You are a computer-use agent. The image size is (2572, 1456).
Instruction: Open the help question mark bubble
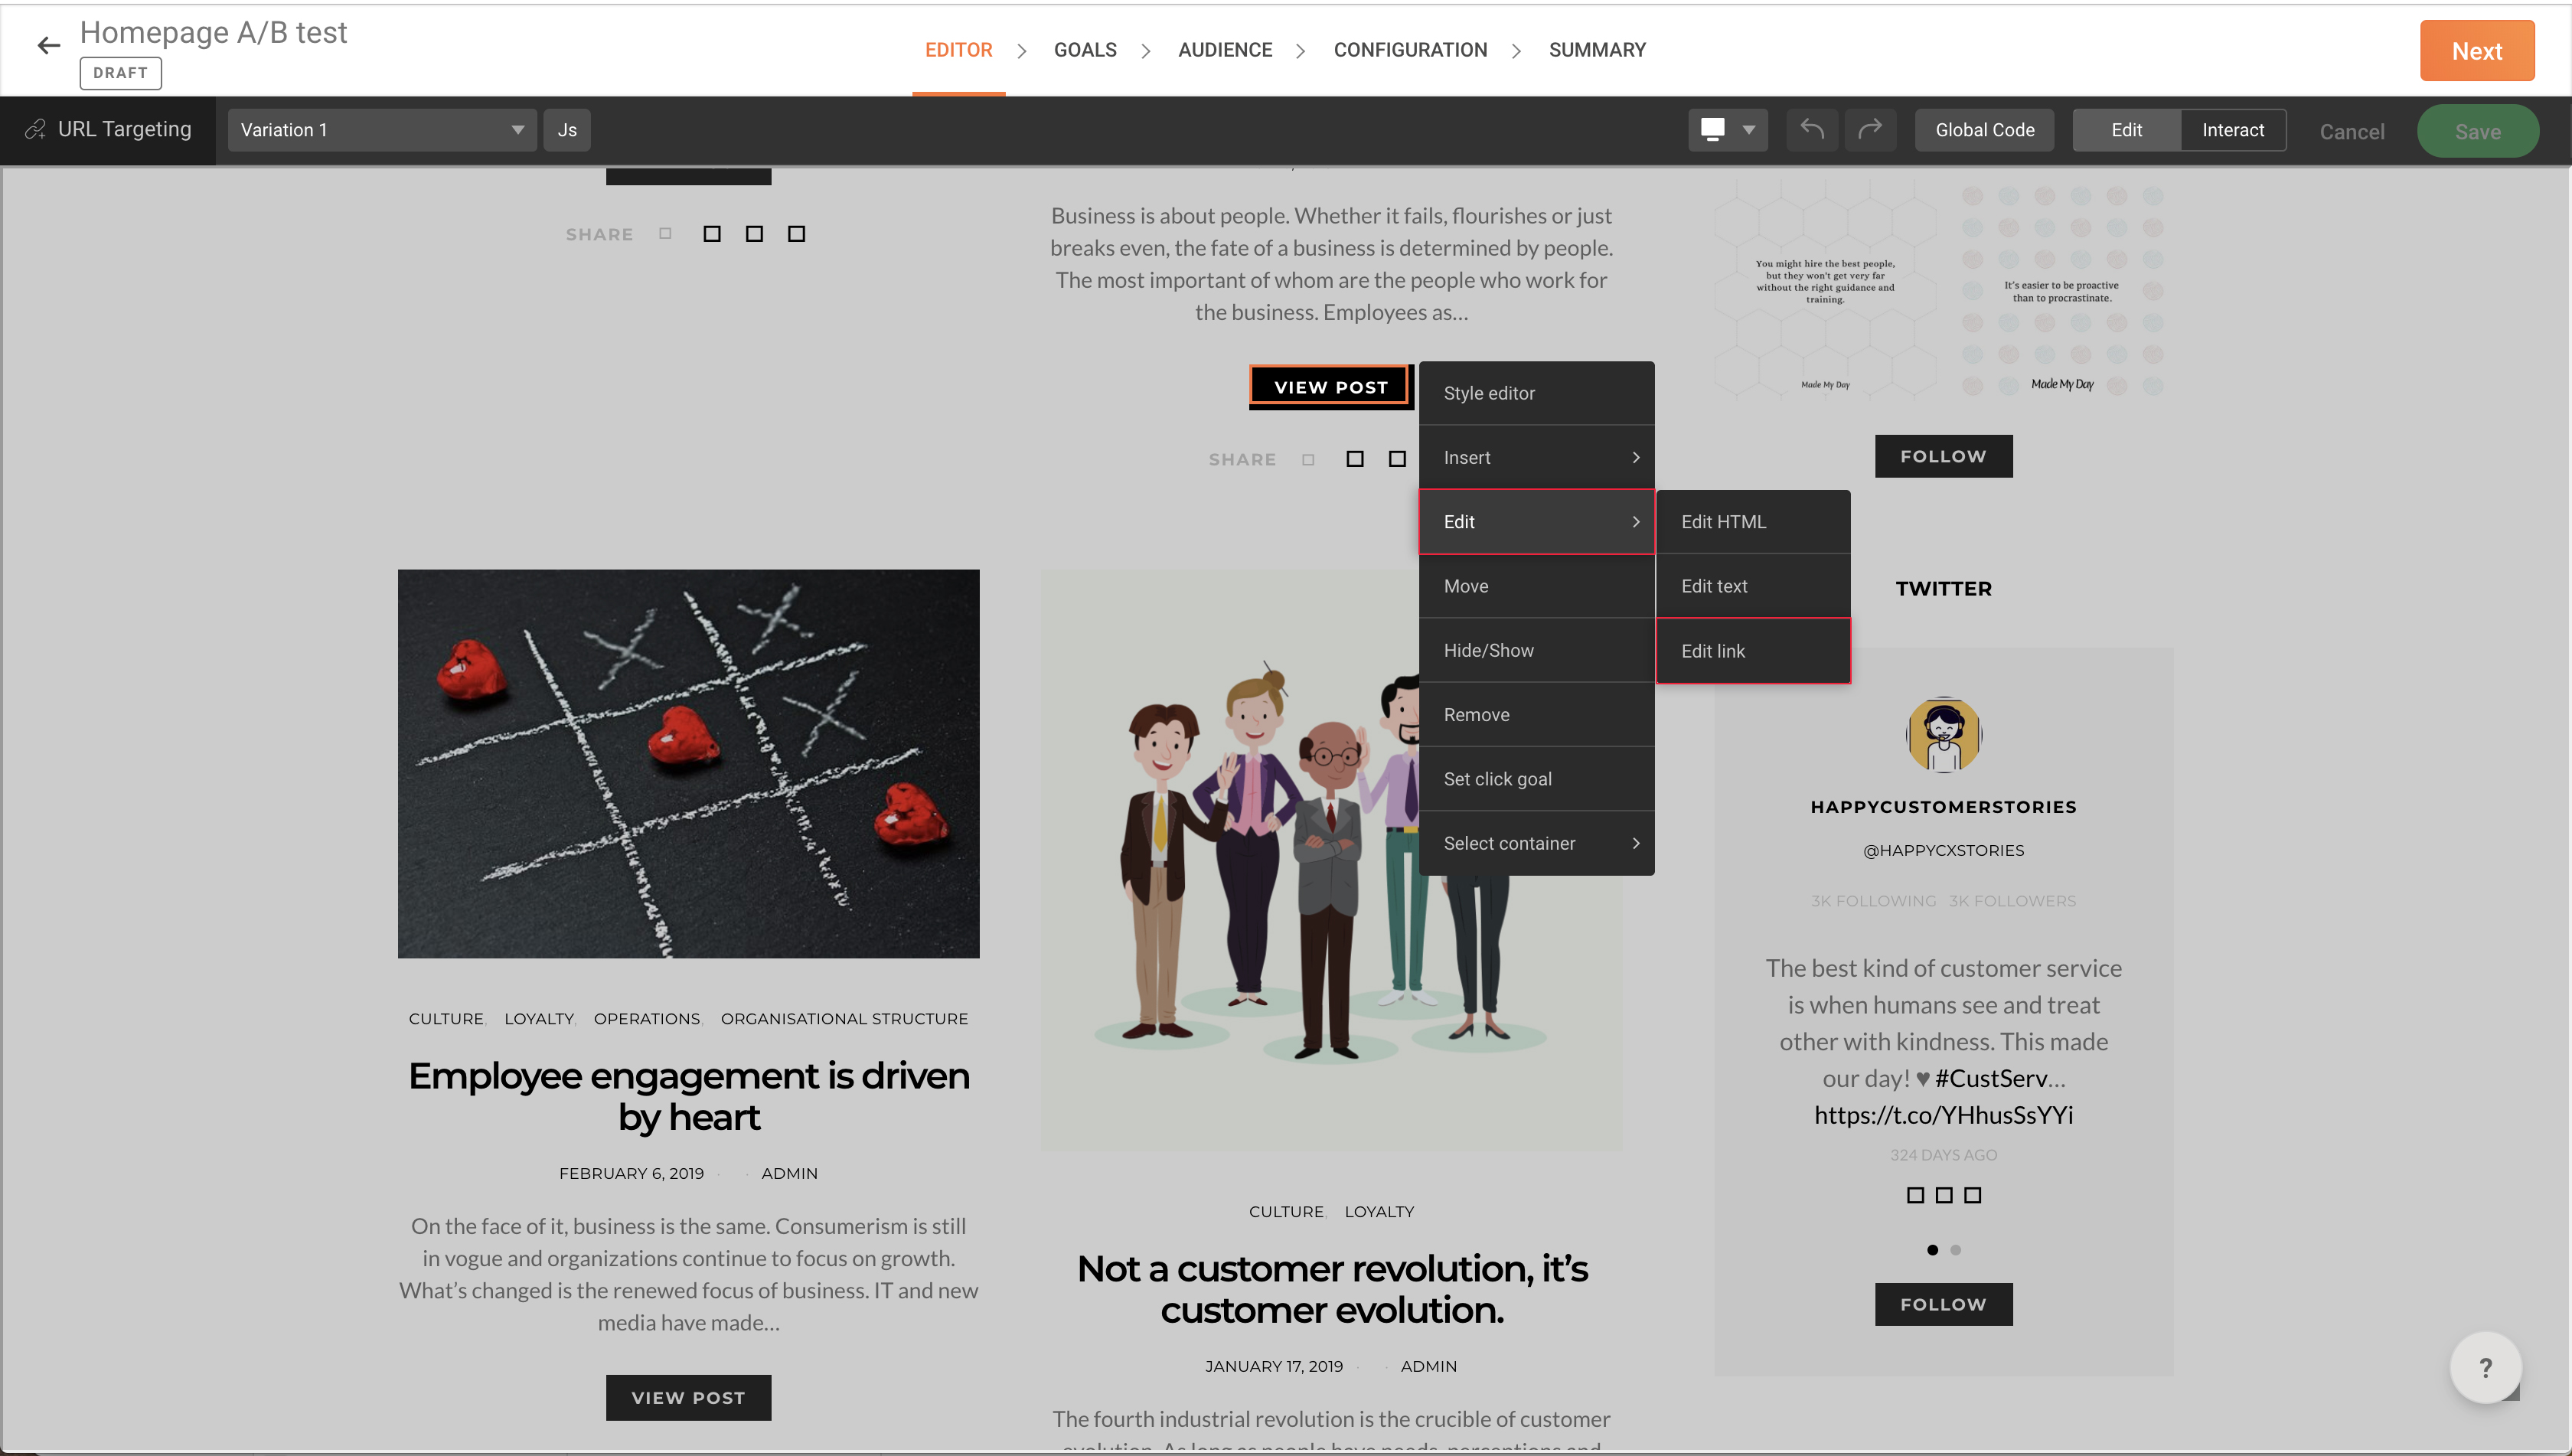point(2485,1367)
